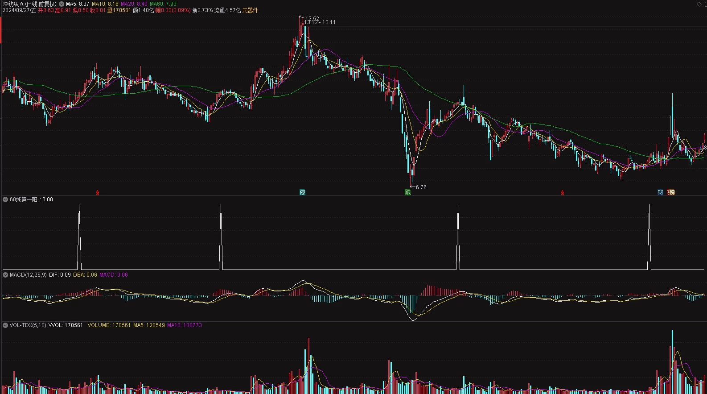The image size is (707, 394).
Task: Click the second red $ marker near 财
Action: point(563,193)
